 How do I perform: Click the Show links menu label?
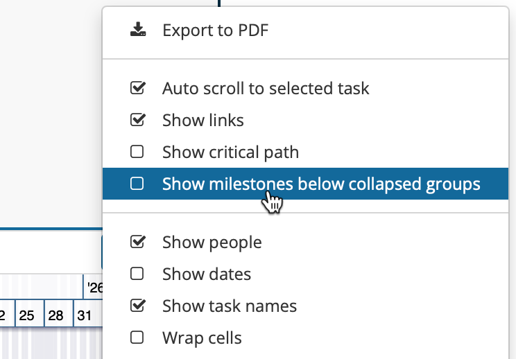203,120
